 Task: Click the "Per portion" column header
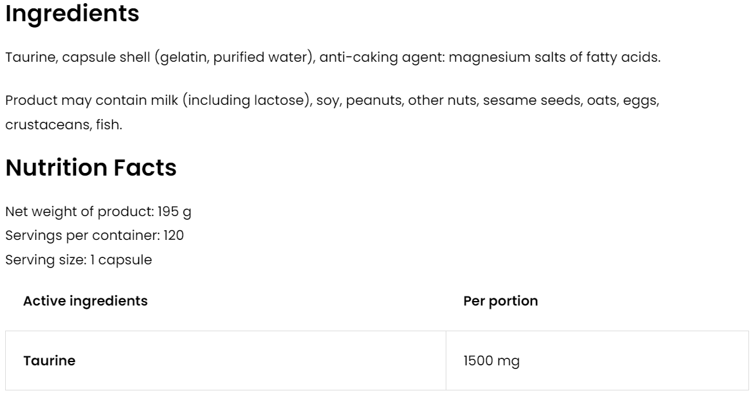pyautogui.click(x=500, y=301)
